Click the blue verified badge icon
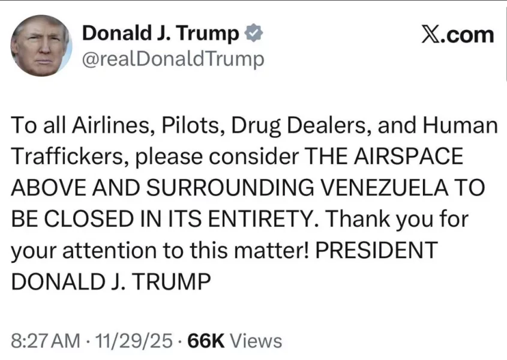This screenshot has width=507, height=360. point(254,34)
